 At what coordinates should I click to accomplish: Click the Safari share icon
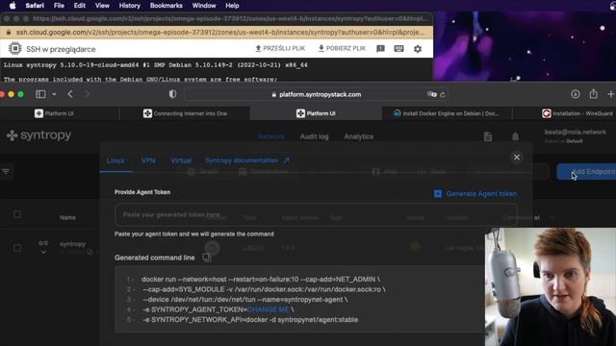tap(593, 94)
